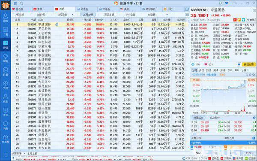Switch to the 日线 chart tab
257x161 pixels.
209,70
